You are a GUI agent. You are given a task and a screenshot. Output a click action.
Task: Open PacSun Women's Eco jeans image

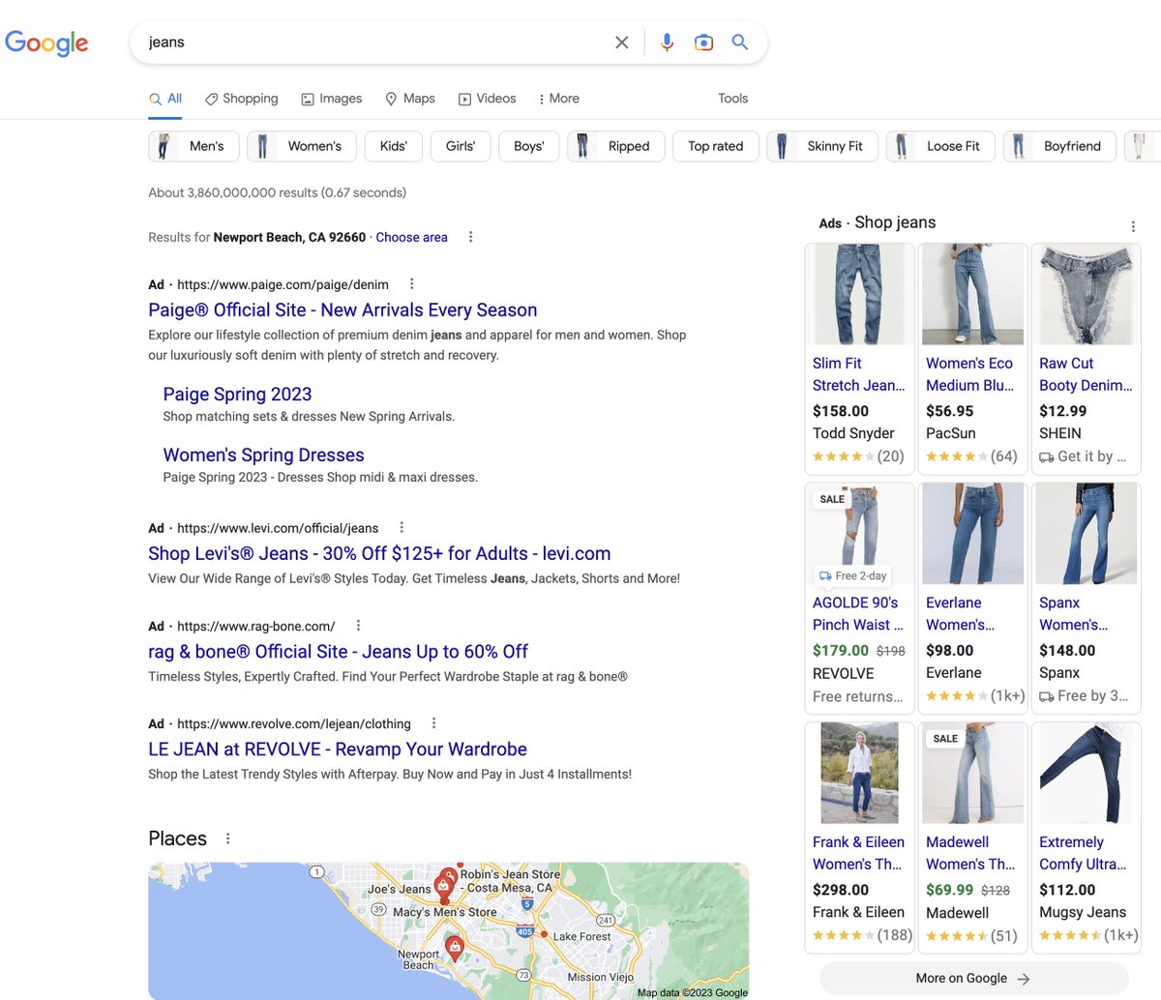[x=972, y=294]
